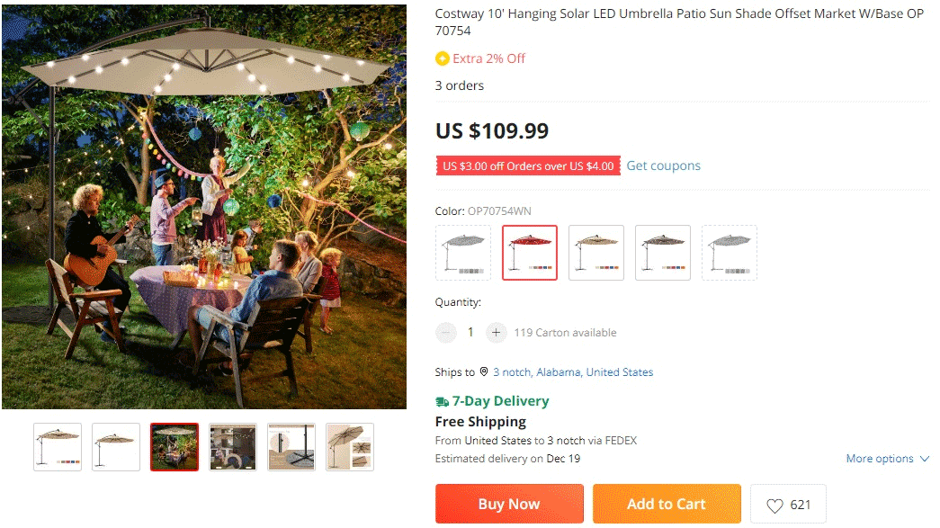Decrease quantity with the minus button
The height and width of the screenshot is (528, 940).
click(x=446, y=333)
